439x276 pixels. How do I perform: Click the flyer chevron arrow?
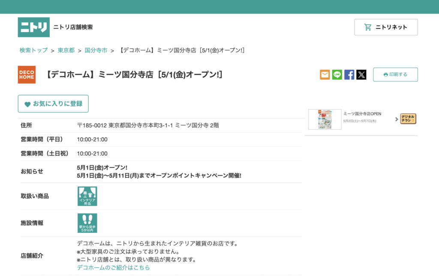tap(397, 119)
